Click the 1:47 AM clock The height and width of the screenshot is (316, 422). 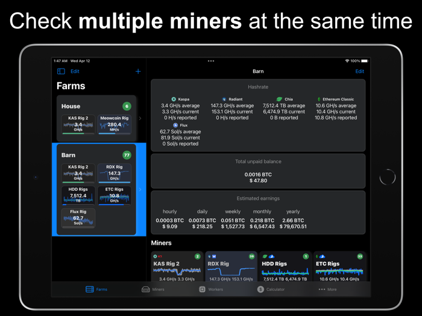click(x=60, y=61)
